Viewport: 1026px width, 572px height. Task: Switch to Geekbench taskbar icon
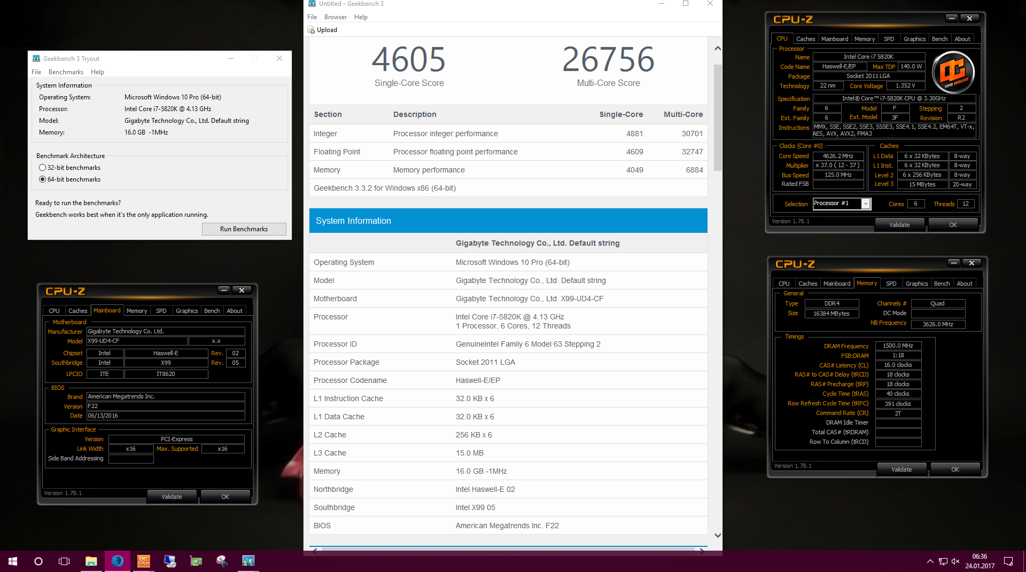tap(248, 561)
